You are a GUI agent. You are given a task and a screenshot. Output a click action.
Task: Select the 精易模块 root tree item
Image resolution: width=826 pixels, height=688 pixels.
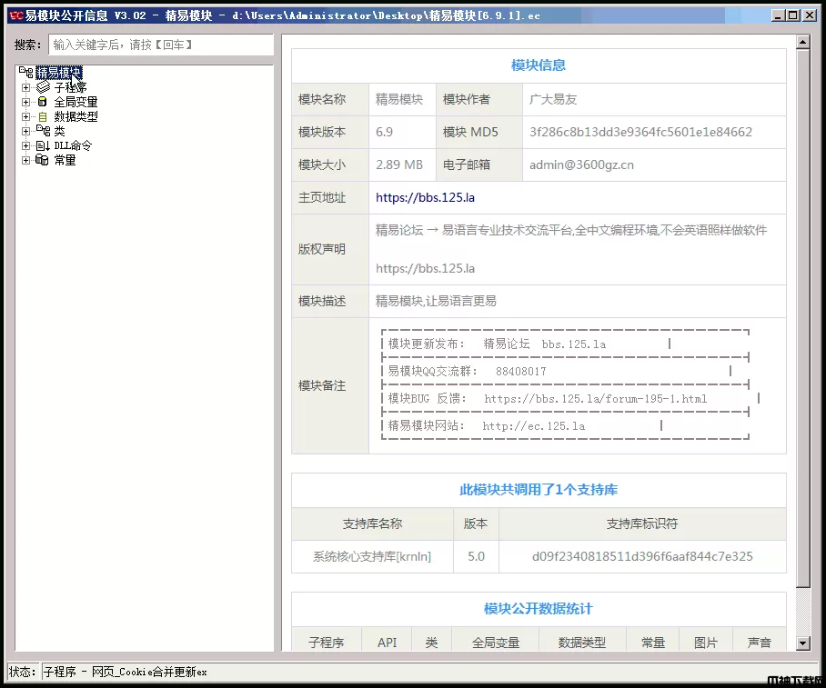58,73
